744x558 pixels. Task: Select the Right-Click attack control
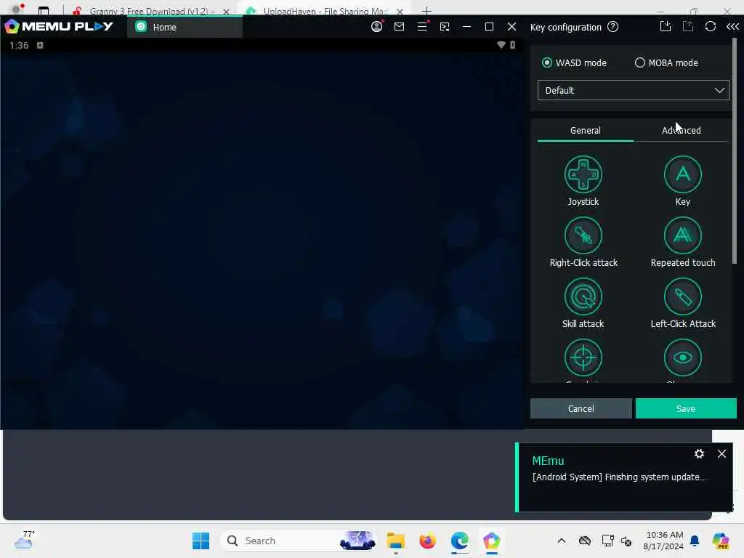pyautogui.click(x=583, y=235)
